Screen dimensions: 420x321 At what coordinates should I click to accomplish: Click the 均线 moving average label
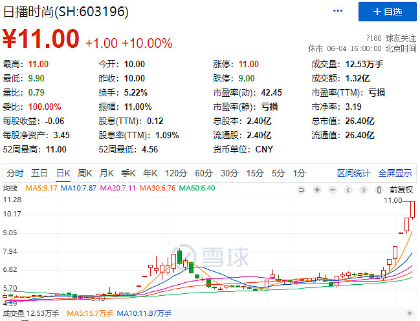click(10, 188)
